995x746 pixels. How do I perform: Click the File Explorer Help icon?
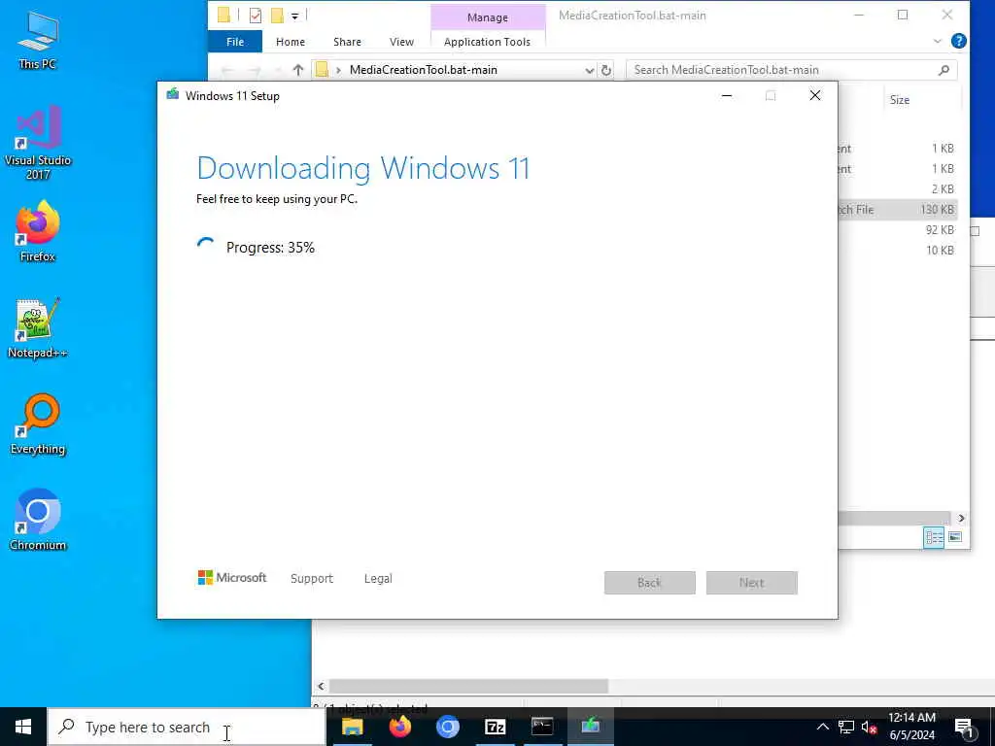959,41
